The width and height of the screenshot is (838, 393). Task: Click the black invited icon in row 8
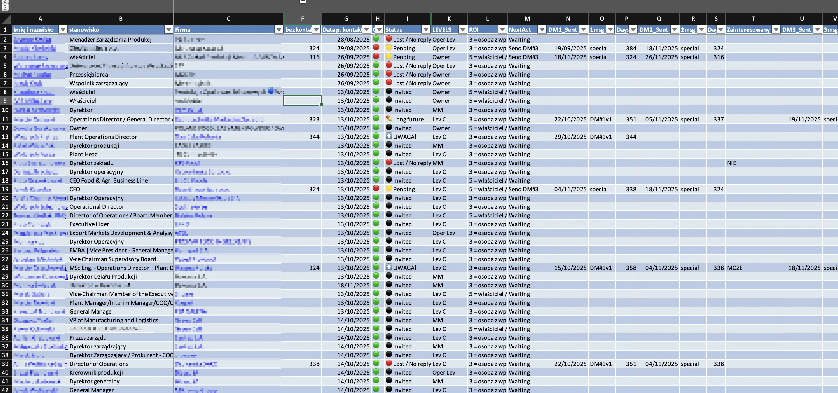click(x=389, y=91)
